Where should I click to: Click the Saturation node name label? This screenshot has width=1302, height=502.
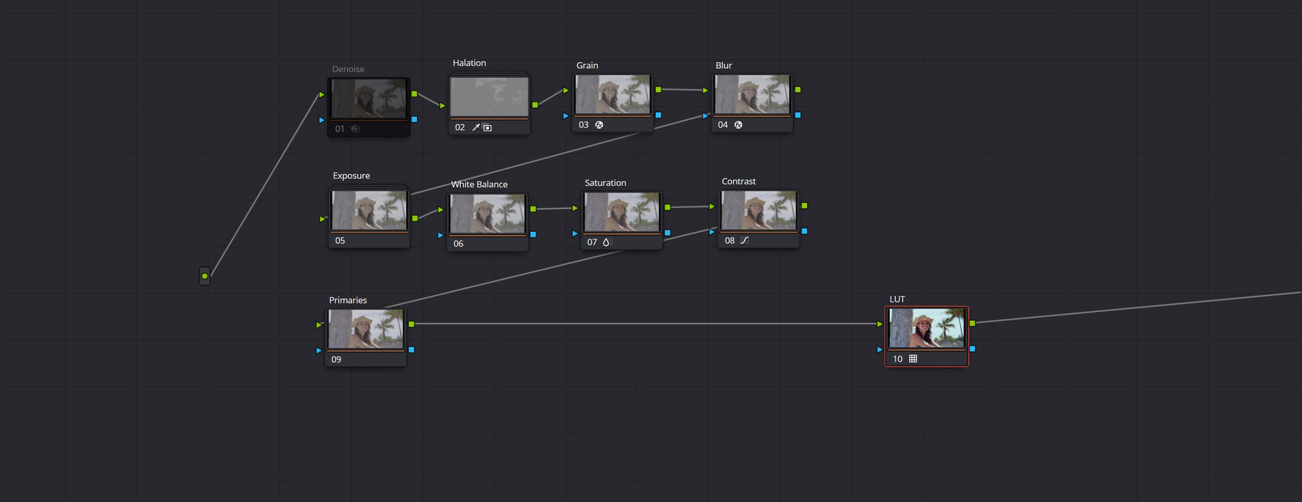[605, 183]
